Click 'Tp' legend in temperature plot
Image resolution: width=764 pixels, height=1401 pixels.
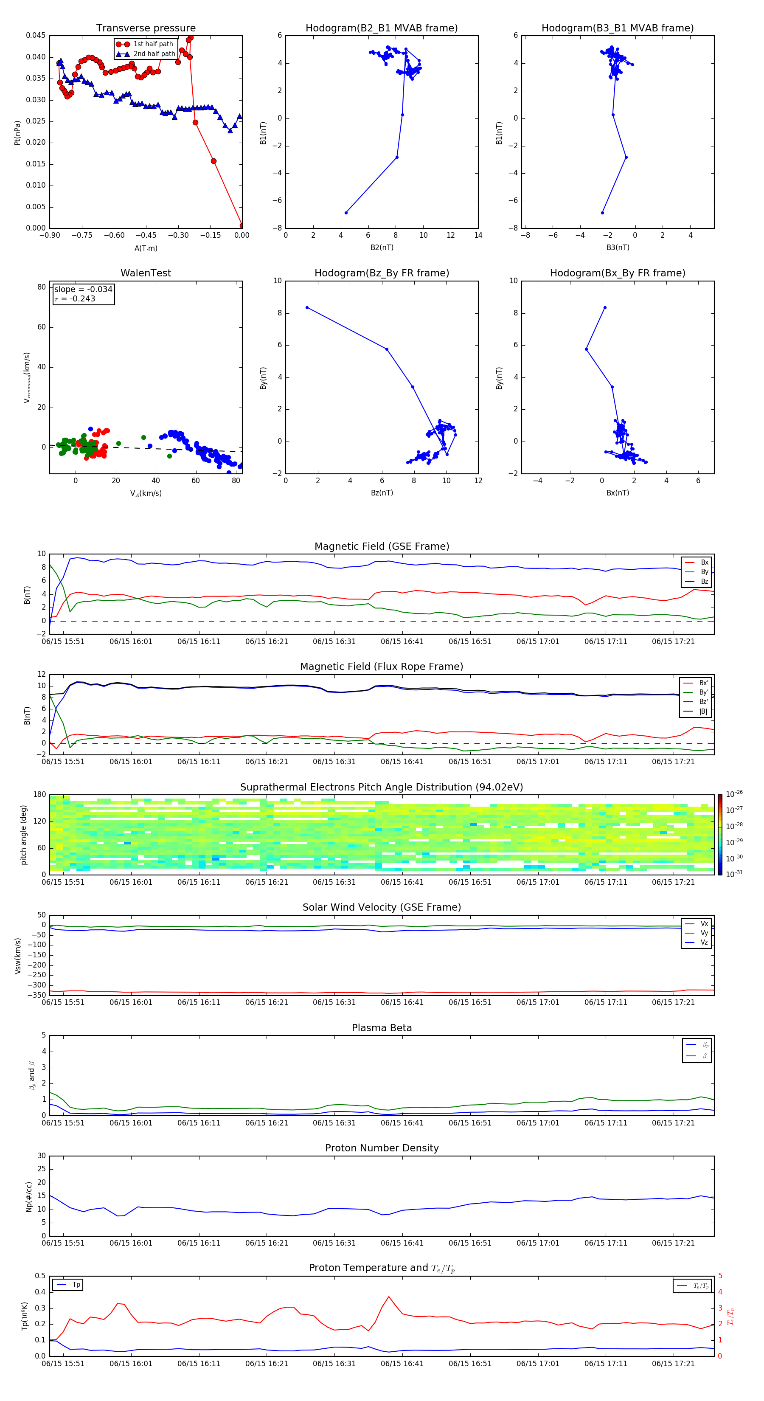[x=68, y=1285]
